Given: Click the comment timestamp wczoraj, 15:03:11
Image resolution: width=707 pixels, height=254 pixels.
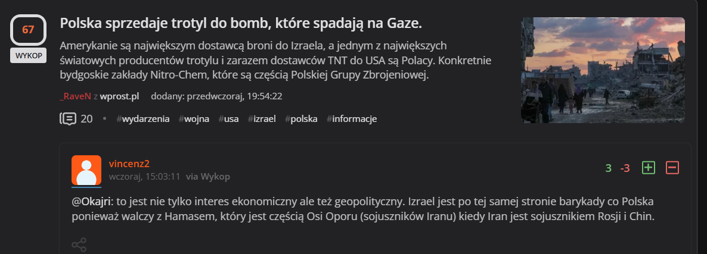Looking at the screenshot, I should click(x=145, y=177).
